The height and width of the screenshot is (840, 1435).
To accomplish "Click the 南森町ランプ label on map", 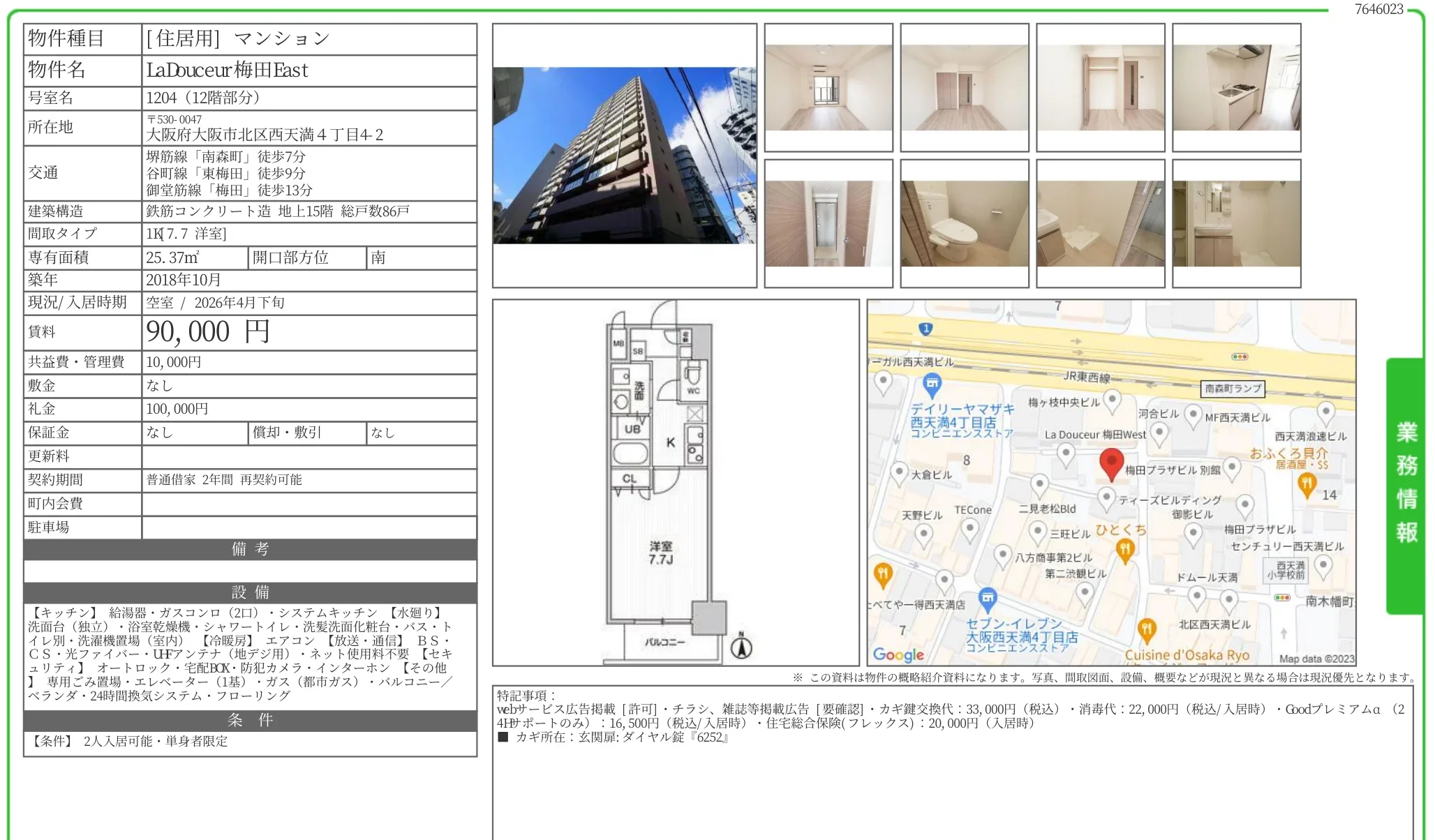I will click(1233, 389).
